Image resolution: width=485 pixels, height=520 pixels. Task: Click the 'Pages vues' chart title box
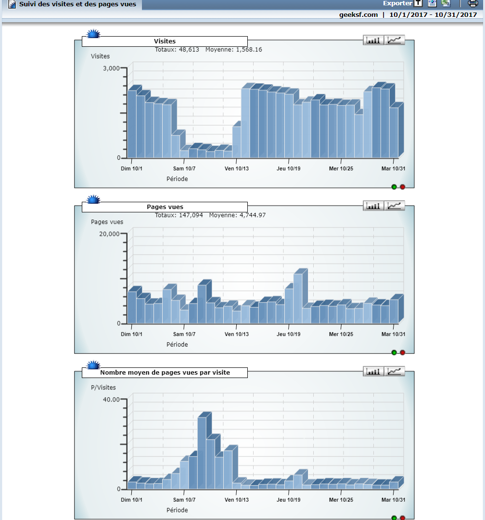pyautogui.click(x=165, y=207)
